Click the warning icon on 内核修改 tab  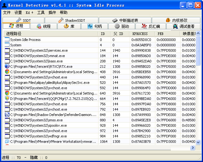click(x=168, y=20)
